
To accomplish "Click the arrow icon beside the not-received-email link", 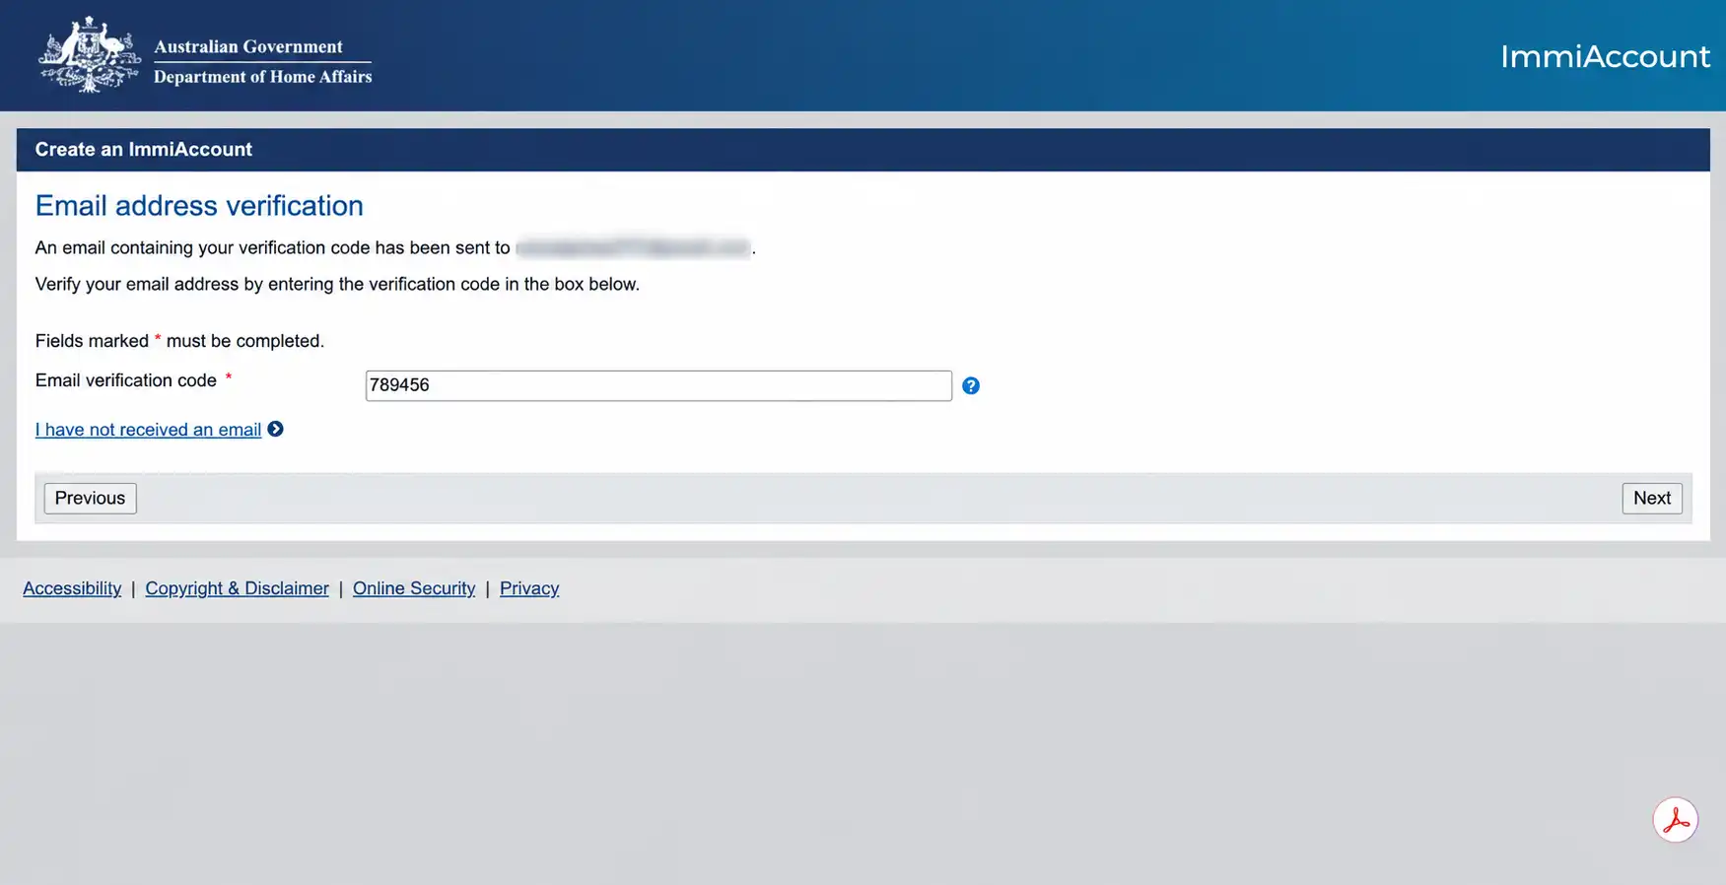I will pos(276,429).
